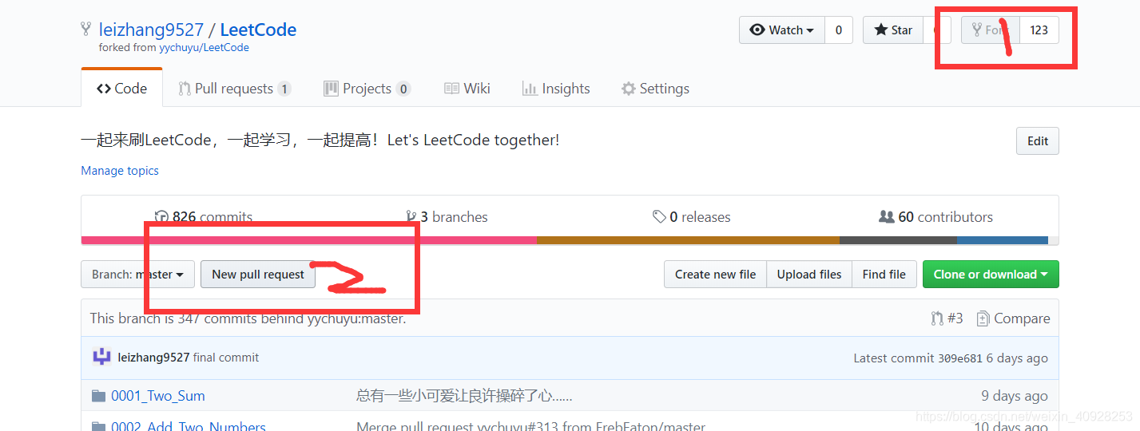Click the Insights graph icon

coord(529,89)
